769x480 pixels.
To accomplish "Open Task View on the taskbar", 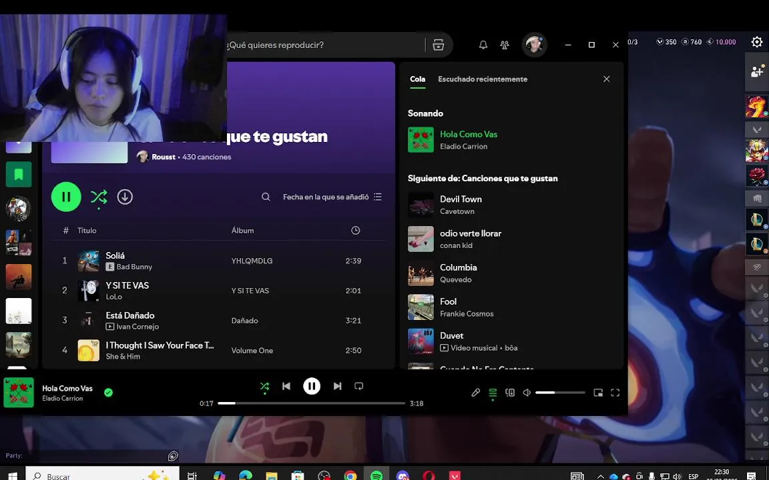I will click(192, 475).
